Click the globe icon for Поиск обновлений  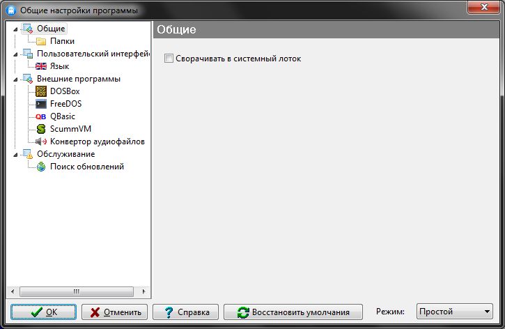[41, 167]
